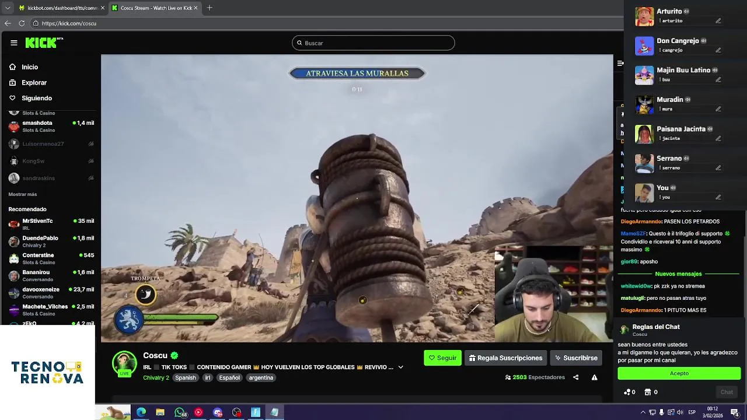Image resolution: width=747 pixels, height=420 pixels.
Task: Open Luisormeno427 offline channel
Action: coord(51,144)
